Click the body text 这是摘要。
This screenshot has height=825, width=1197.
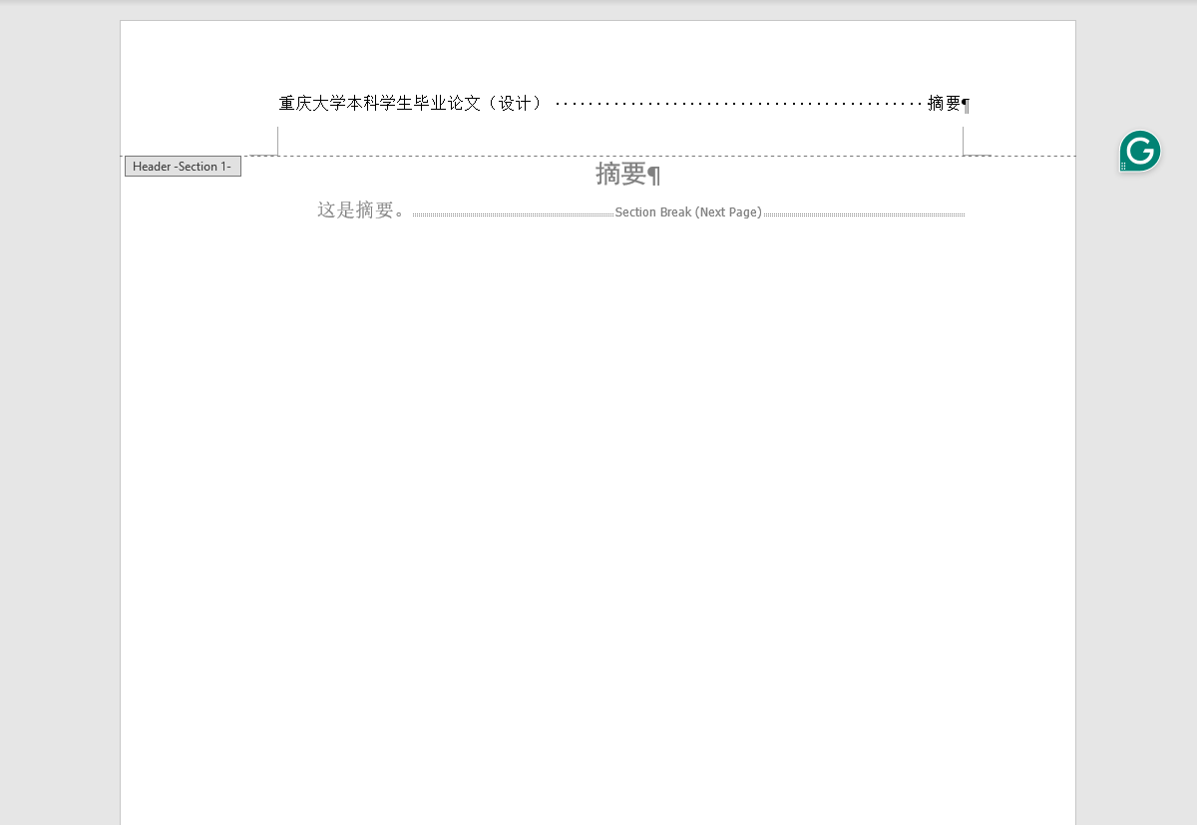point(363,210)
